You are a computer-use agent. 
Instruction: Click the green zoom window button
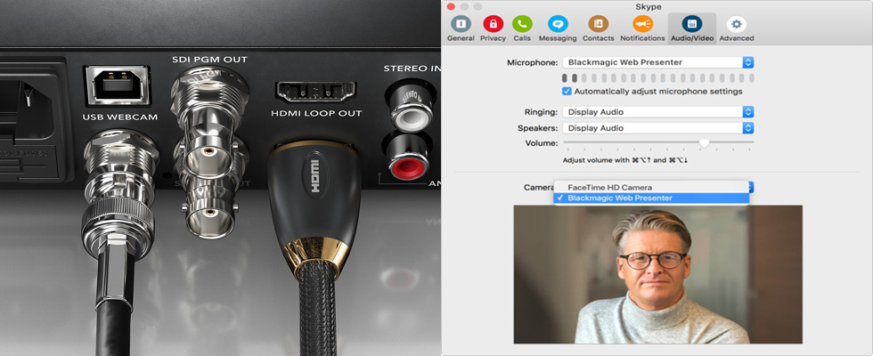click(x=477, y=6)
